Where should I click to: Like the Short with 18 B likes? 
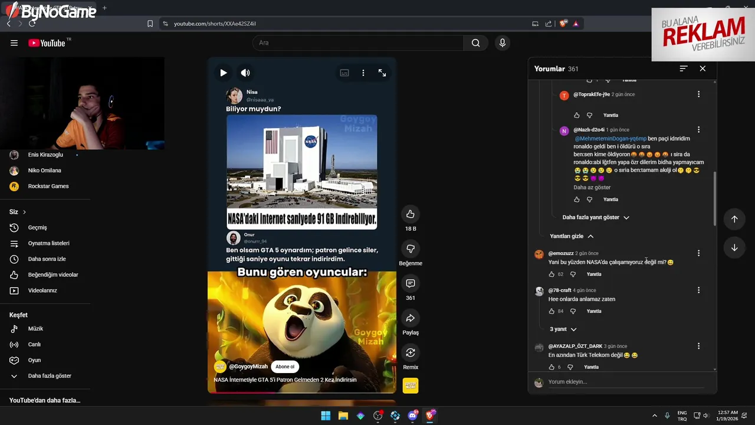pos(411,214)
